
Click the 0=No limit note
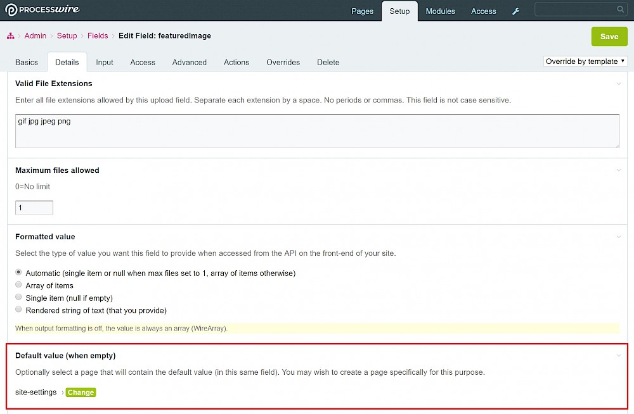[x=33, y=187]
